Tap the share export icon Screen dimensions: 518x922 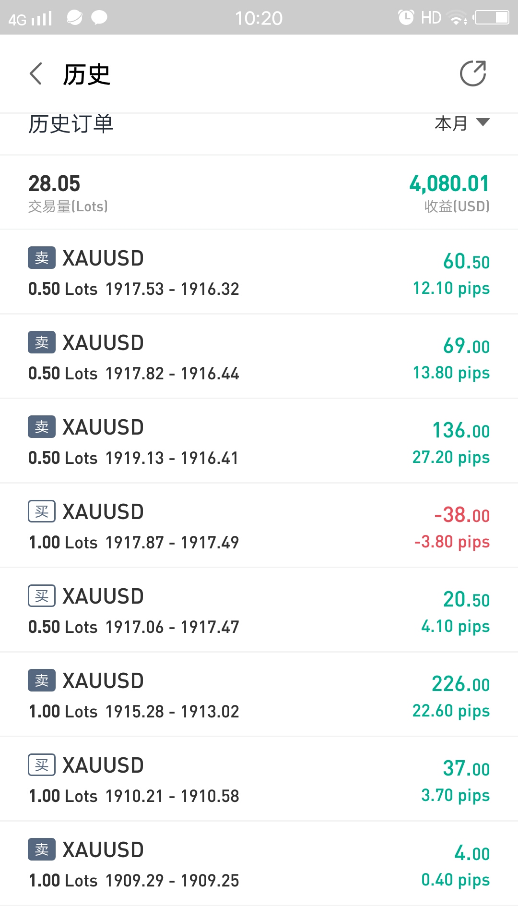(x=473, y=73)
